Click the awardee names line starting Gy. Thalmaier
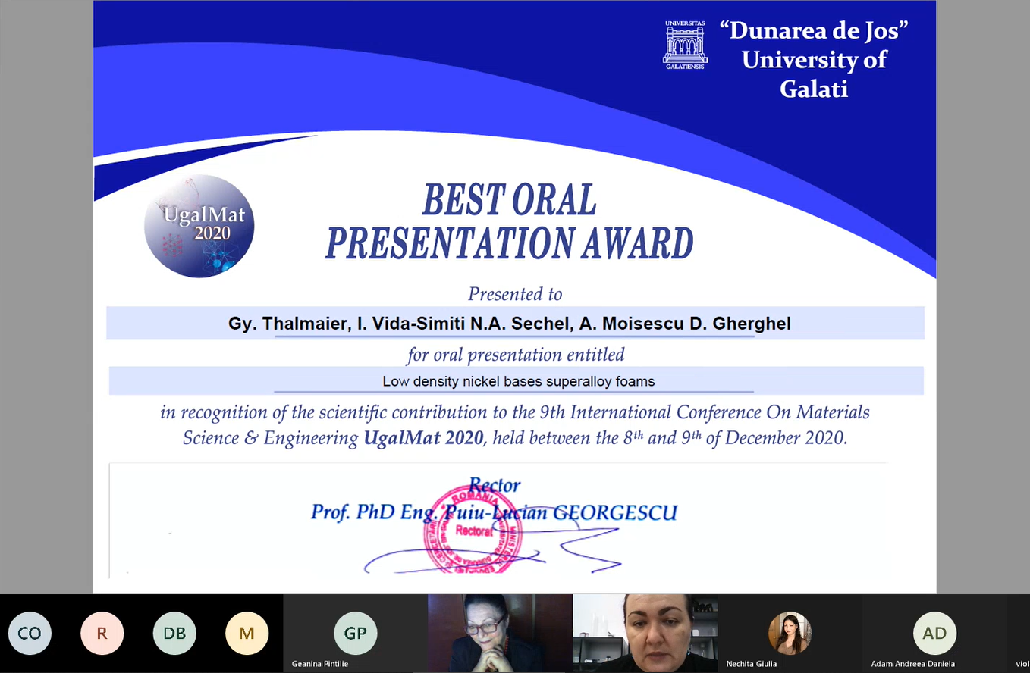Screen dimensions: 1030x673 click(510, 324)
